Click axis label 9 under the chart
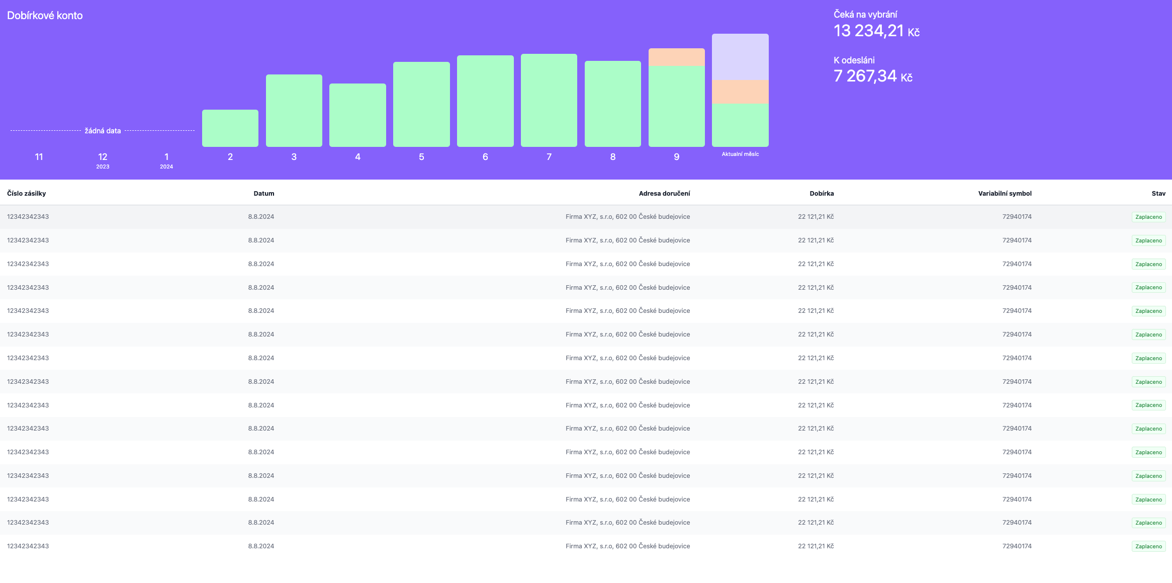Viewport: 1172px width, 583px height. 677,157
